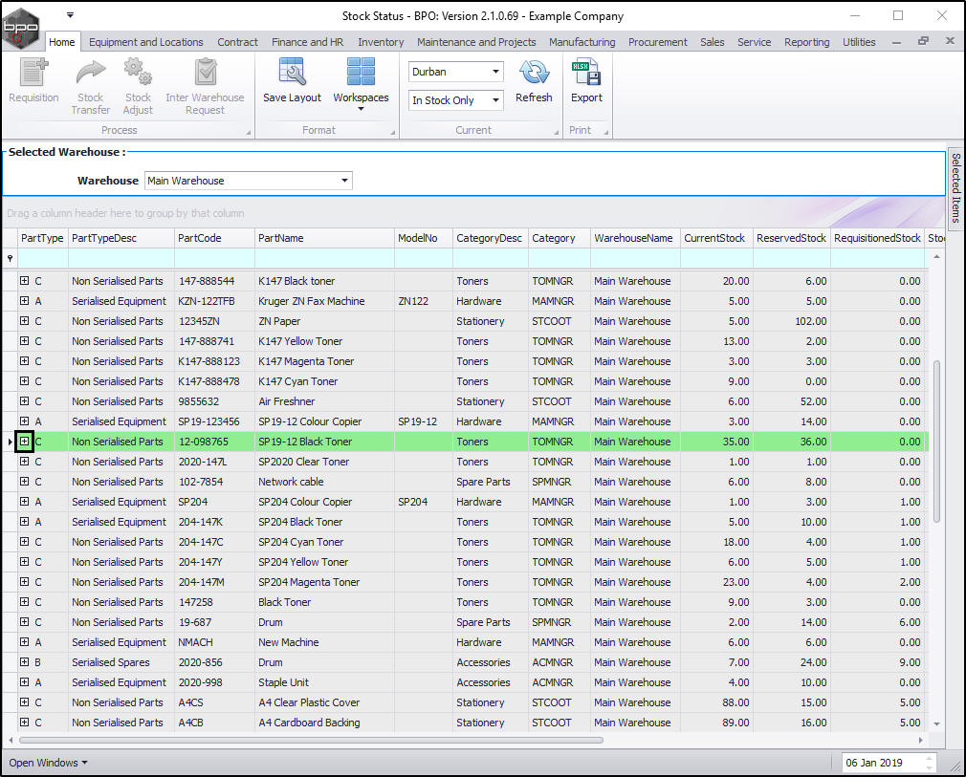The width and height of the screenshot is (966, 777).
Task: Expand the K147 Black toner row
Action: [x=25, y=281]
